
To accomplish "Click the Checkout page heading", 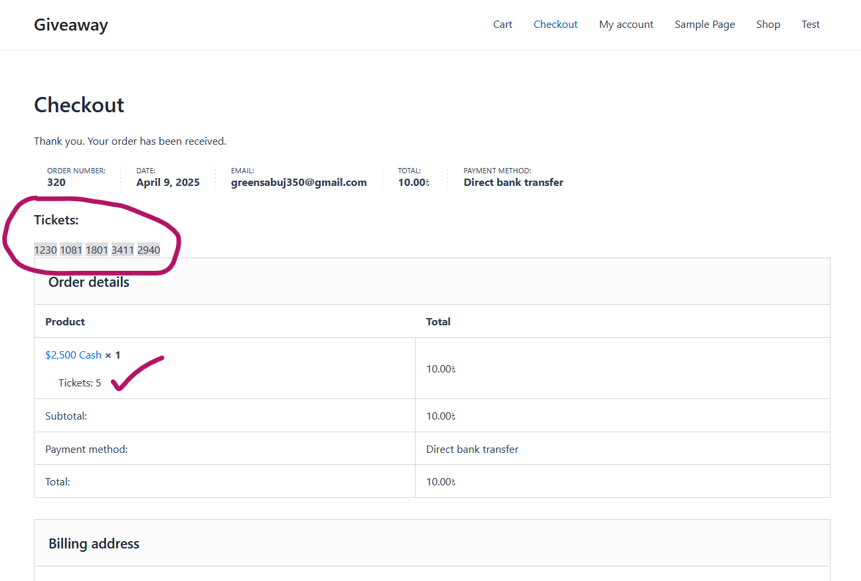I will (x=79, y=105).
